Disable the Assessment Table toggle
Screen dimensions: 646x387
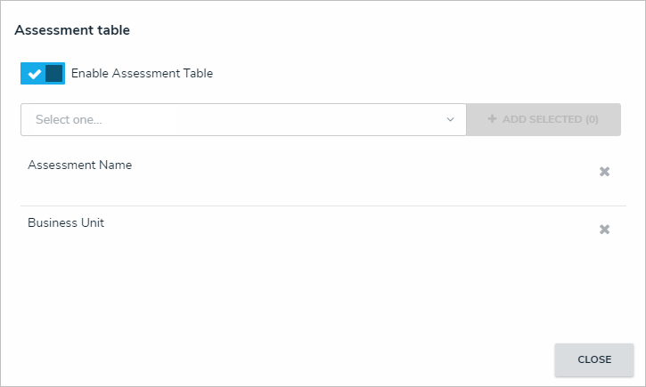click(x=43, y=74)
